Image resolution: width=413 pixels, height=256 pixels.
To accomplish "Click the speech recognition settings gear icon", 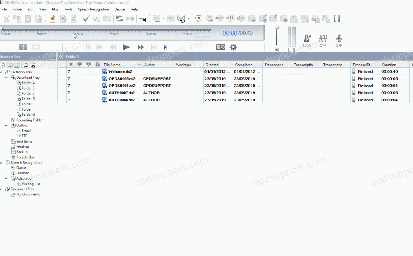I will click(x=233, y=47).
